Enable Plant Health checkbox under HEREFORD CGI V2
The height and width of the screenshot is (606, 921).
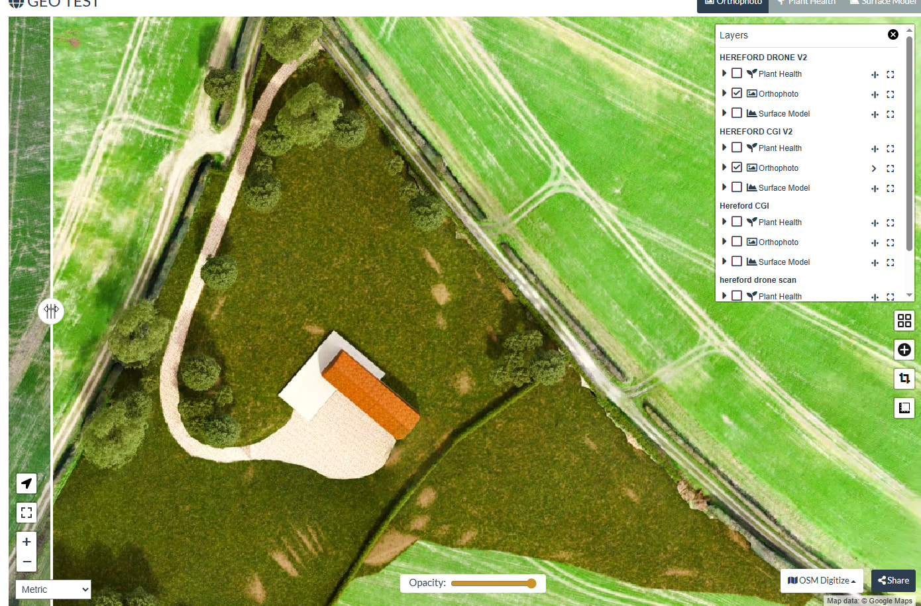click(x=737, y=148)
